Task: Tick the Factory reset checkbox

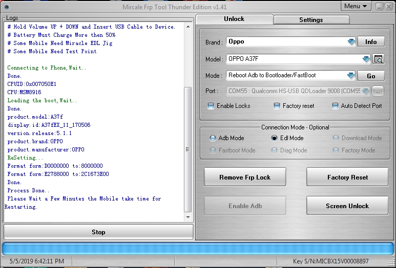Action: pyautogui.click(x=277, y=106)
